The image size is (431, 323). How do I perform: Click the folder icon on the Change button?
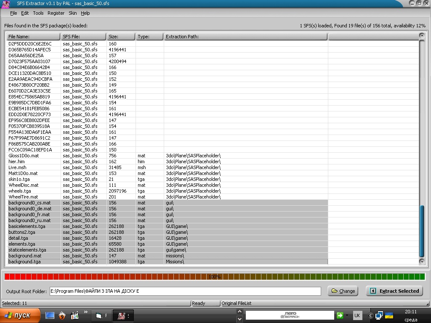[x=334, y=291]
